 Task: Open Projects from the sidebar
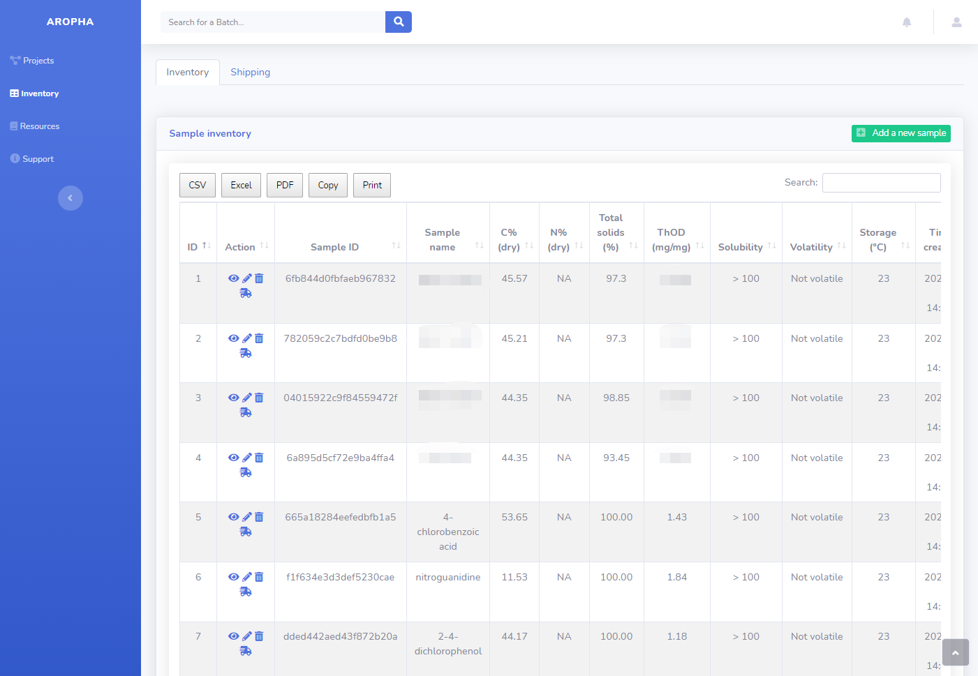point(37,60)
